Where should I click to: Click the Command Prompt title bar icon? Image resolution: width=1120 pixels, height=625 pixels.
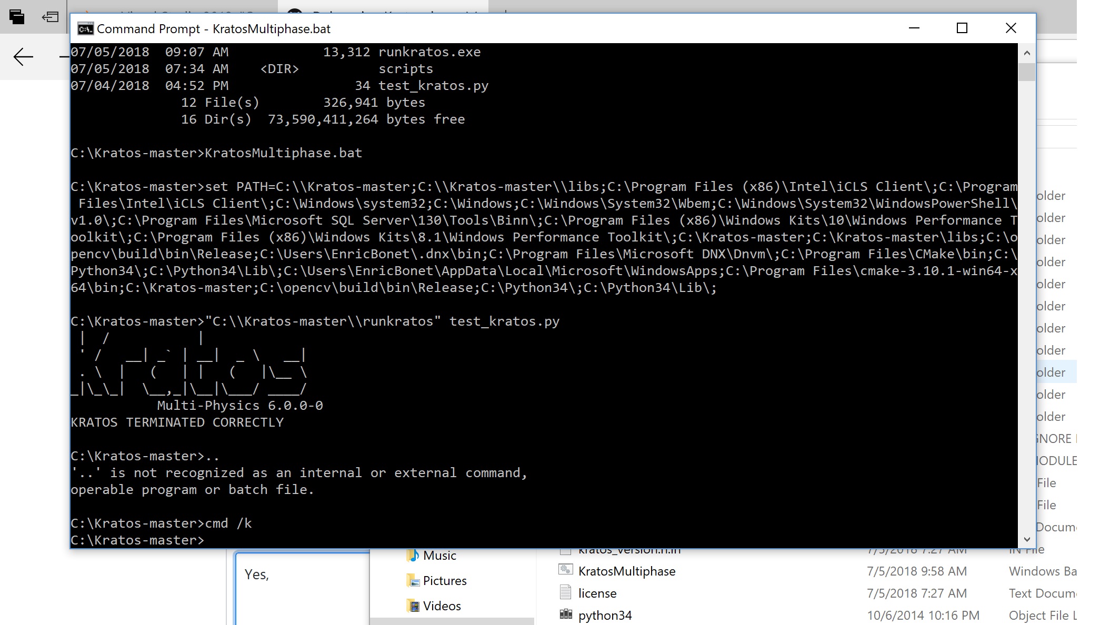[86, 28]
